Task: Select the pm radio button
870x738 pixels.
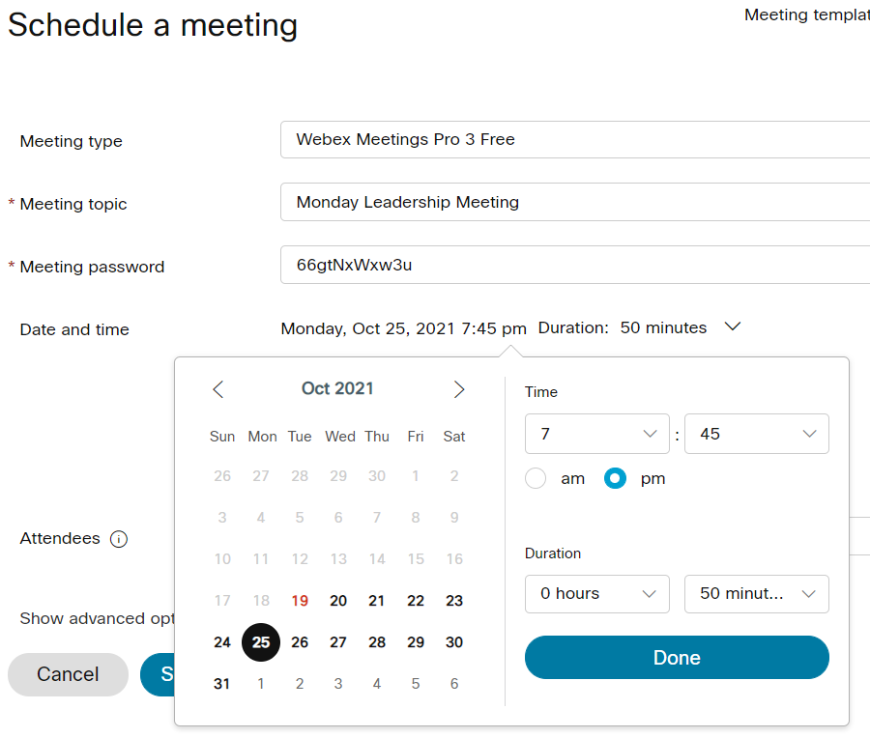Action: point(615,478)
